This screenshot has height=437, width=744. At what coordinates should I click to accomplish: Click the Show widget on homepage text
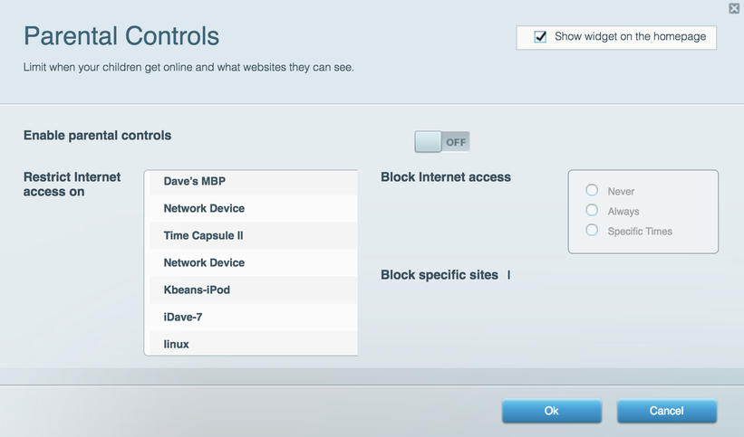point(630,36)
